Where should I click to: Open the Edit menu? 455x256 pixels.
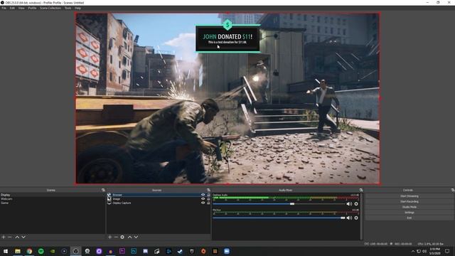12,8
